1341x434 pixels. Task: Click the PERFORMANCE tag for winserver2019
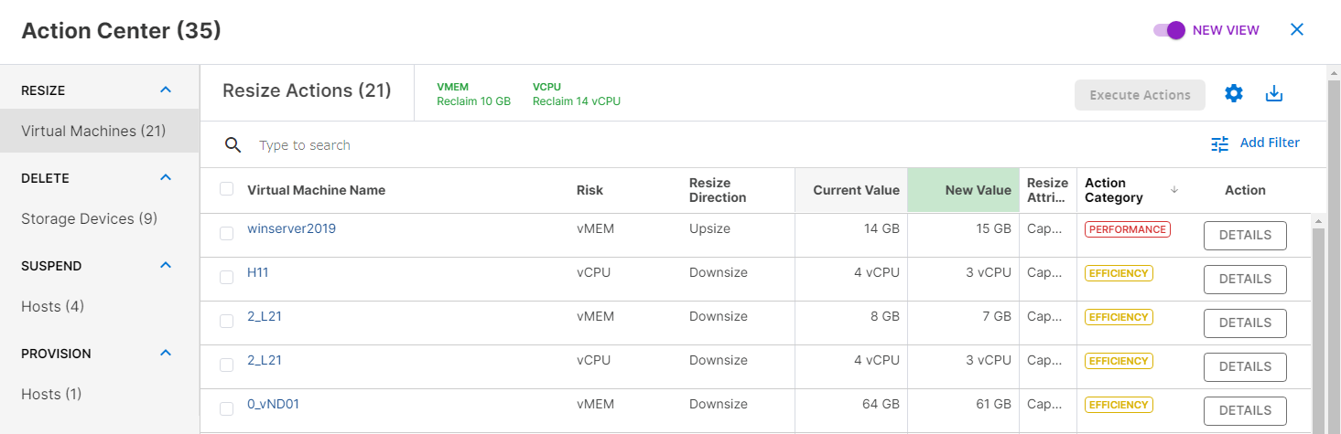(x=1128, y=229)
